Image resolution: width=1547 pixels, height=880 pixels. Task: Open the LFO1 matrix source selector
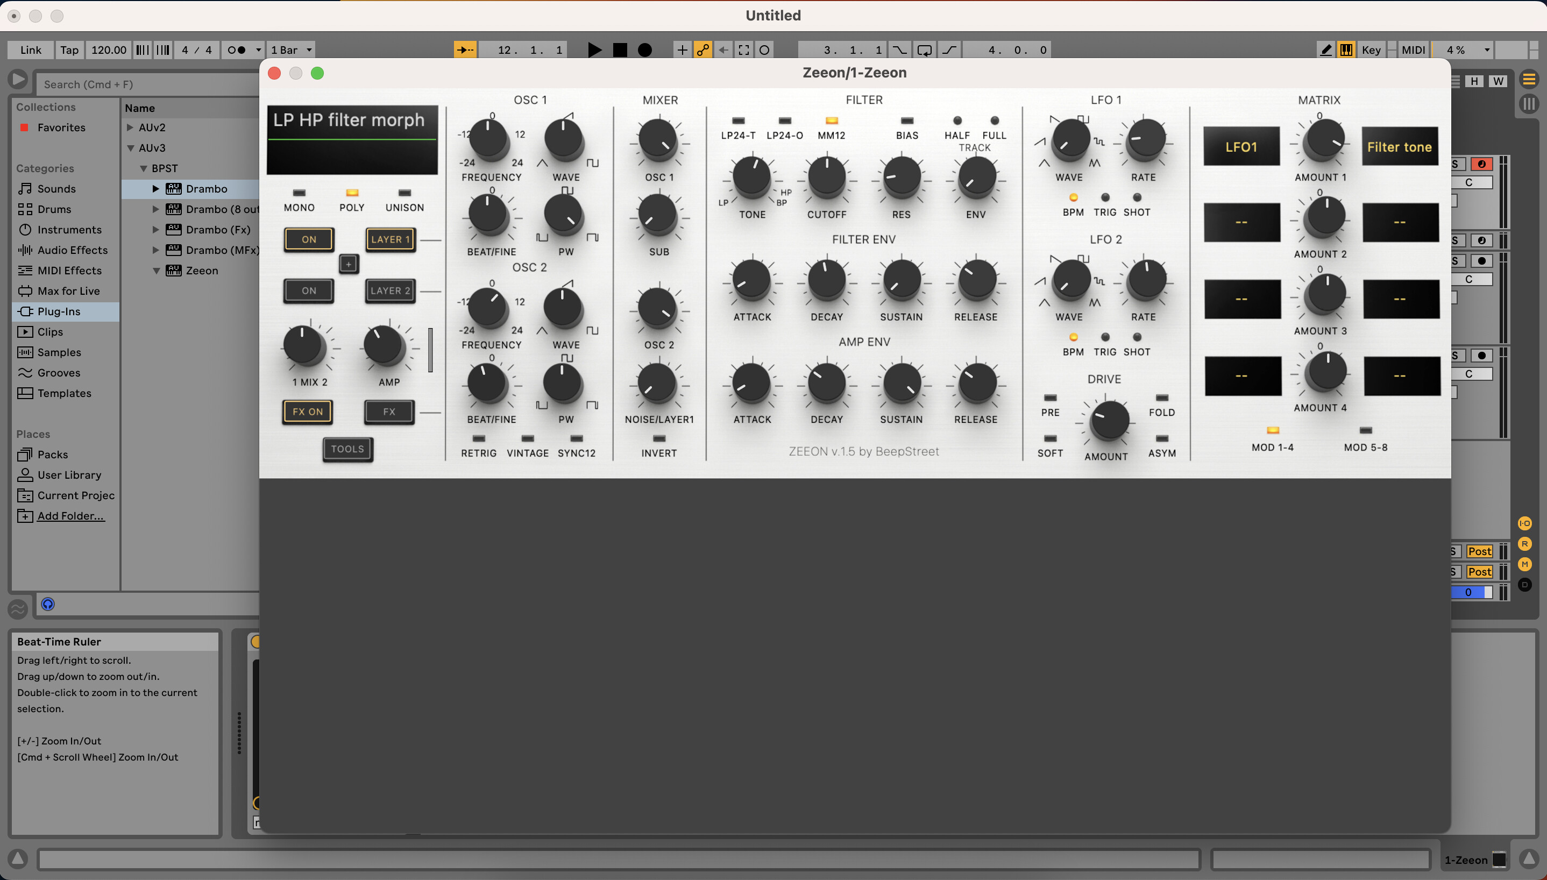(x=1241, y=147)
